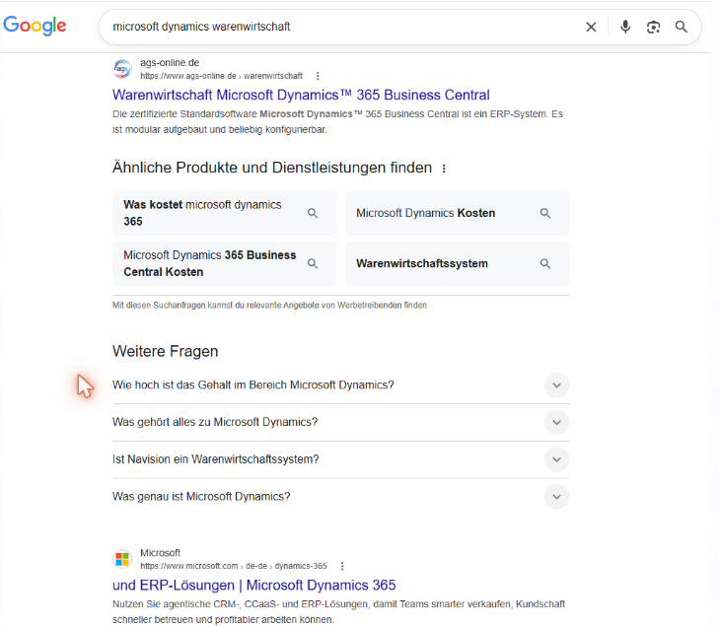This screenshot has width=719, height=627.
Task: Click the ags-online.de URL breadcrumb
Action: point(222,76)
